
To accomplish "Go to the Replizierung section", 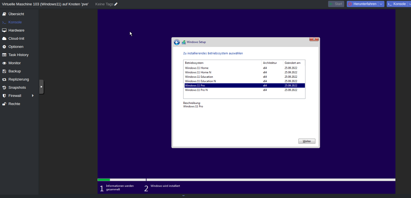I will tap(19, 79).
